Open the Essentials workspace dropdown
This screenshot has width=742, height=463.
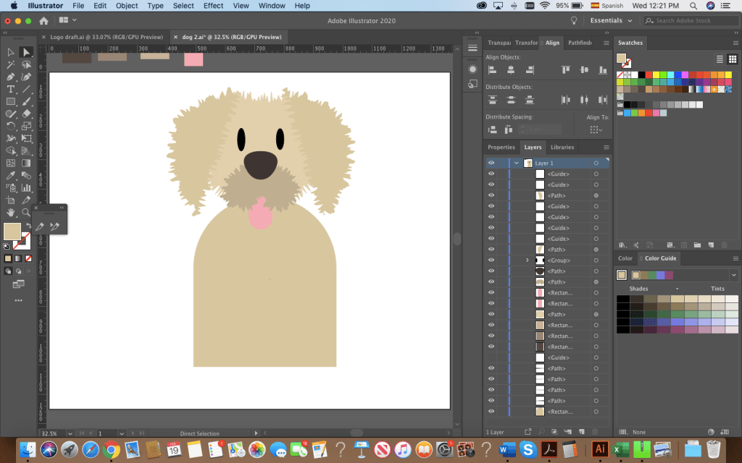[611, 20]
